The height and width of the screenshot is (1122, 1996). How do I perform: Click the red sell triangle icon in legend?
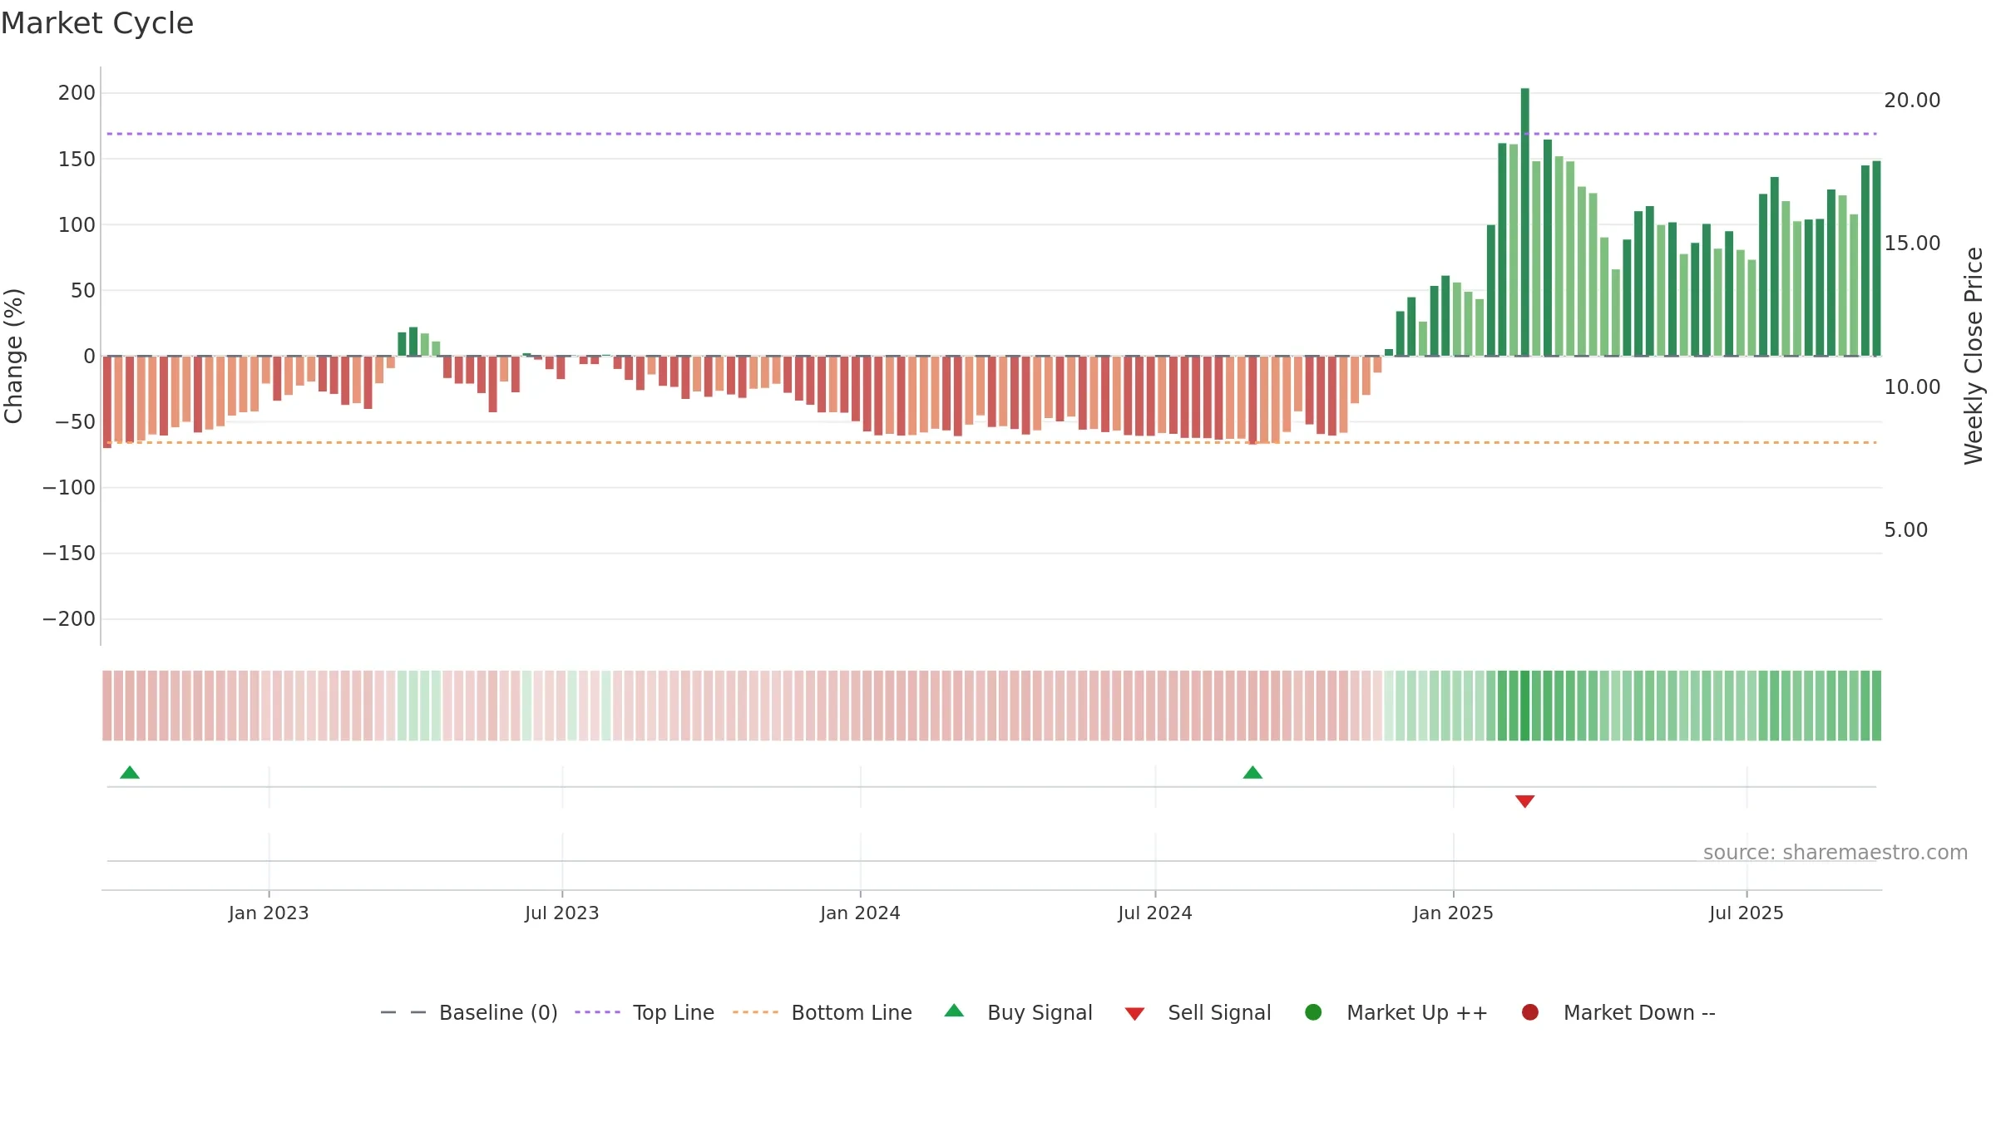[1134, 1014]
